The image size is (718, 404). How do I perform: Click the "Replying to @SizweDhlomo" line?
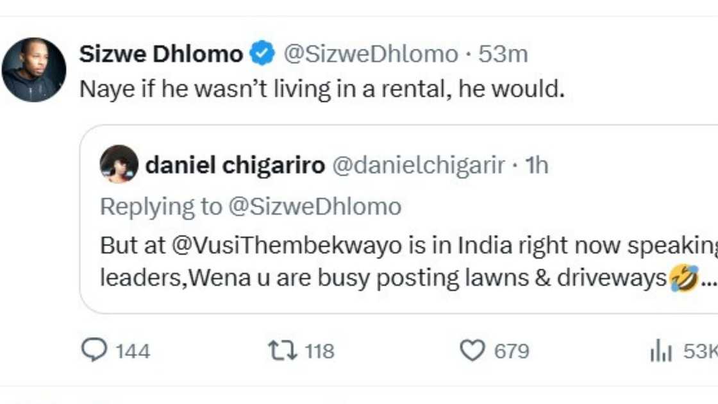[251, 206]
